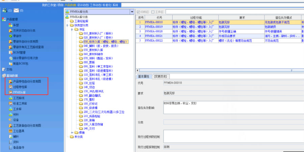Enable the 工作区 checkbox
The image size is (304, 152).
point(153,12)
